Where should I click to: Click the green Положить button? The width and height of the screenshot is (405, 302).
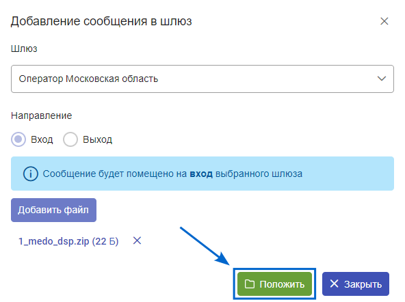point(274,284)
